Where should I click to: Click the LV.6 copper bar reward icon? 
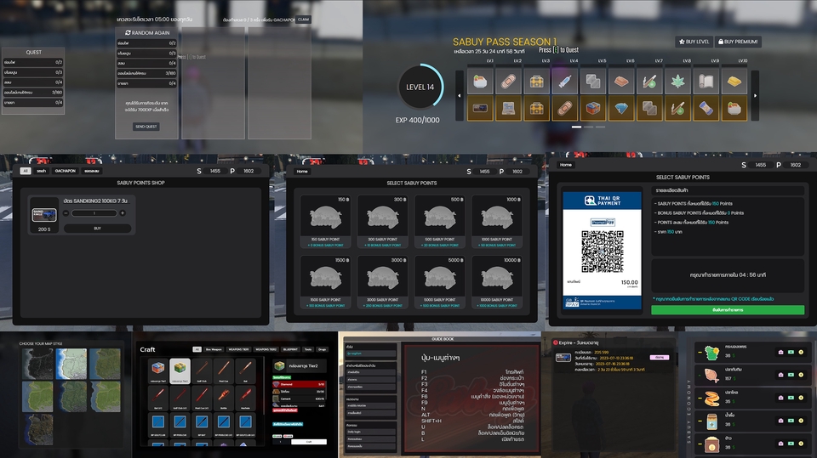coord(621,82)
